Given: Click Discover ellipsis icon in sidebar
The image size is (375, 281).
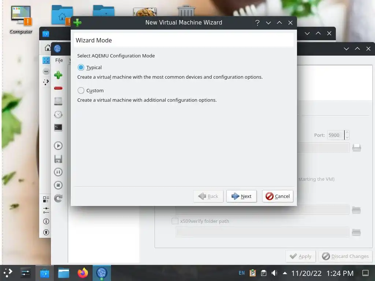Looking at the screenshot, I should coord(46,71).
